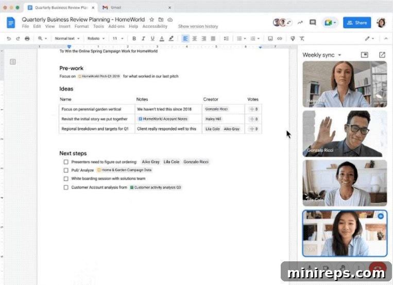393x285 pixels.
Task: Open 'Show version history' link
Action: 198,26
